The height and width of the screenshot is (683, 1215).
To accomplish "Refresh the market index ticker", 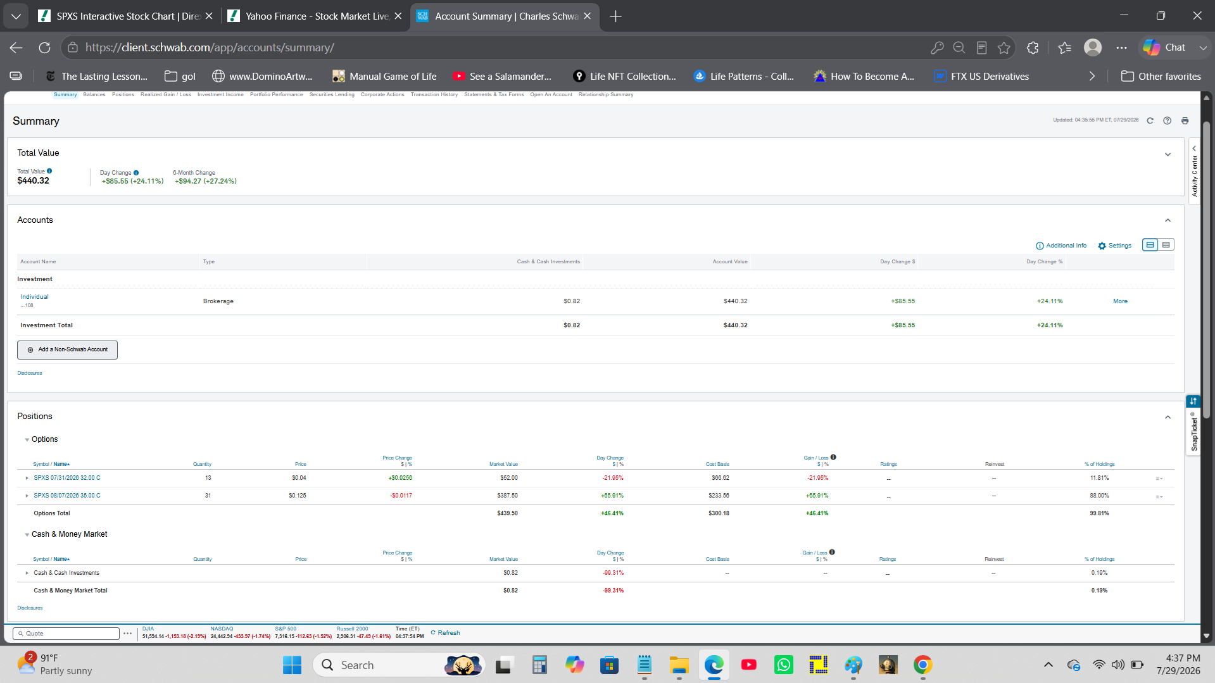I will click(x=445, y=633).
